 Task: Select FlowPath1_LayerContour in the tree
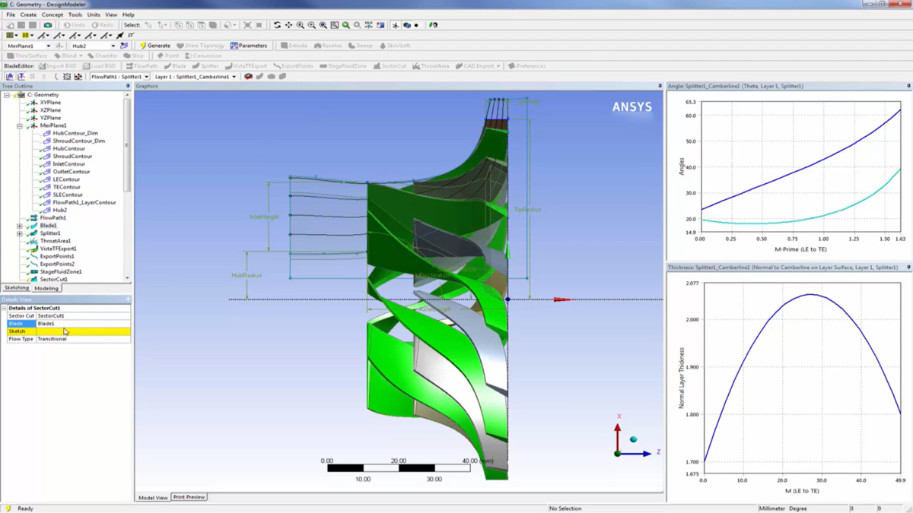pos(84,202)
